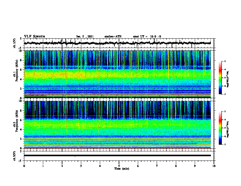
Task: Click the ch.1 PSD color scale bar
Action: pos(220,78)
